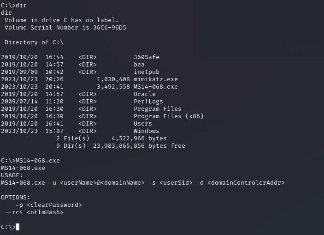
Task: Click the Windows directory entry
Action: pyautogui.click(x=146, y=131)
